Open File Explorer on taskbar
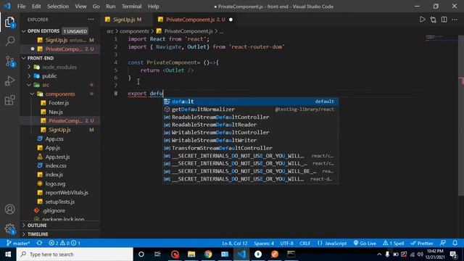 tap(191, 254)
